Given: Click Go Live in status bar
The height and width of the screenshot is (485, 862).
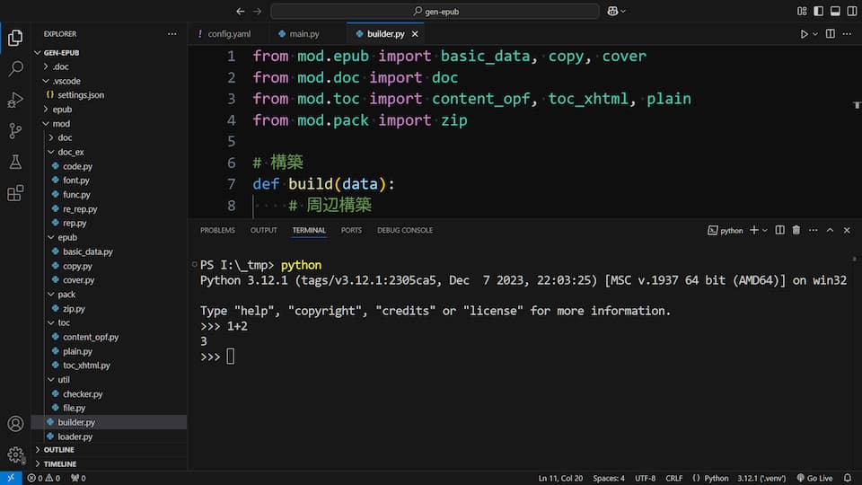Looking at the screenshot, I should pos(814,479).
